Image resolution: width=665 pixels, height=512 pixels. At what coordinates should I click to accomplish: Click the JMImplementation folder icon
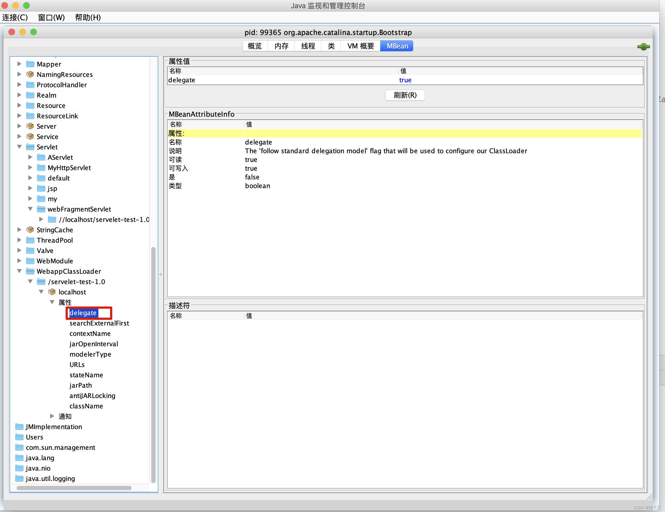[19, 426]
